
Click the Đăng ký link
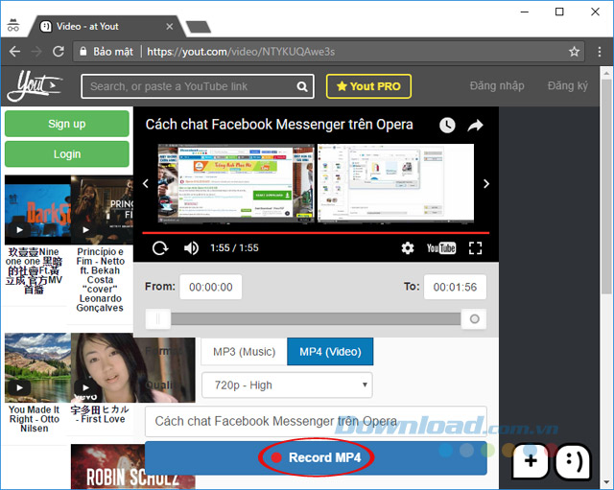click(567, 85)
